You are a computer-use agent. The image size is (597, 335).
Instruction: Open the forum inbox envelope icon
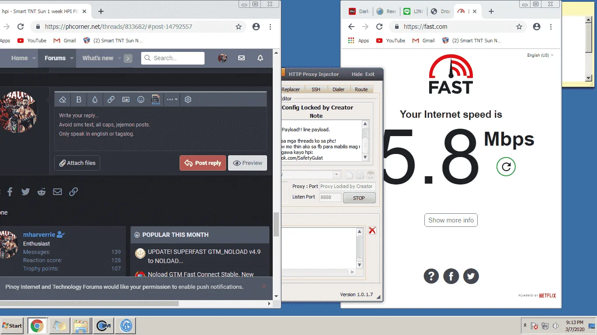coord(241,58)
